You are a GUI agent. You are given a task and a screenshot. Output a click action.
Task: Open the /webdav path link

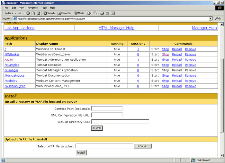(11, 81)
